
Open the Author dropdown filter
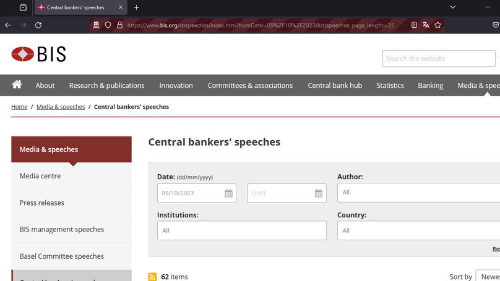tap(418, 193)
